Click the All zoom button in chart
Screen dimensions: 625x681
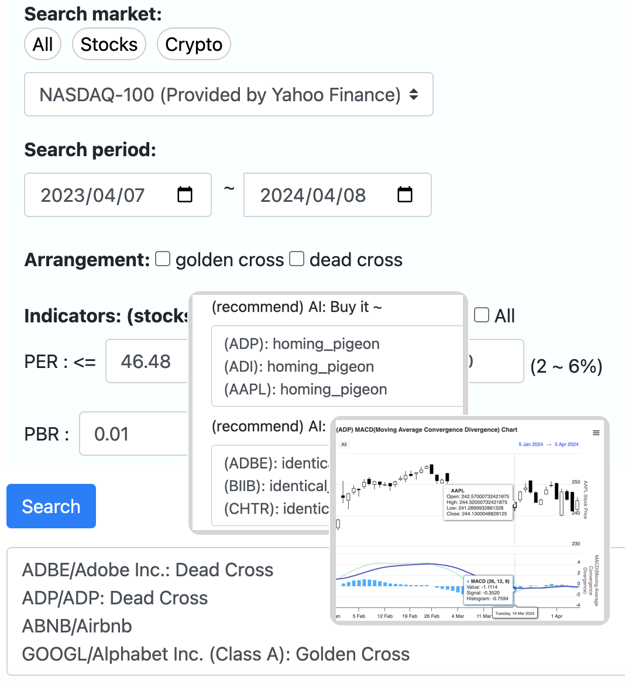tap(344, 444)
